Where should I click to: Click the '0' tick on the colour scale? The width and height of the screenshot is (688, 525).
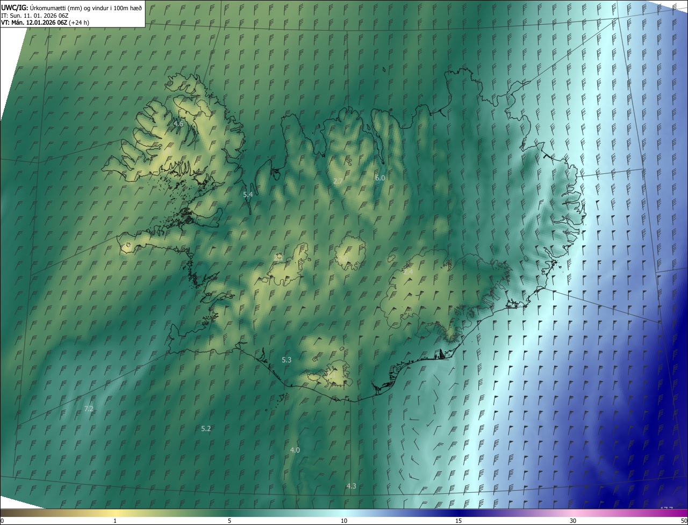tap(2, 521)
